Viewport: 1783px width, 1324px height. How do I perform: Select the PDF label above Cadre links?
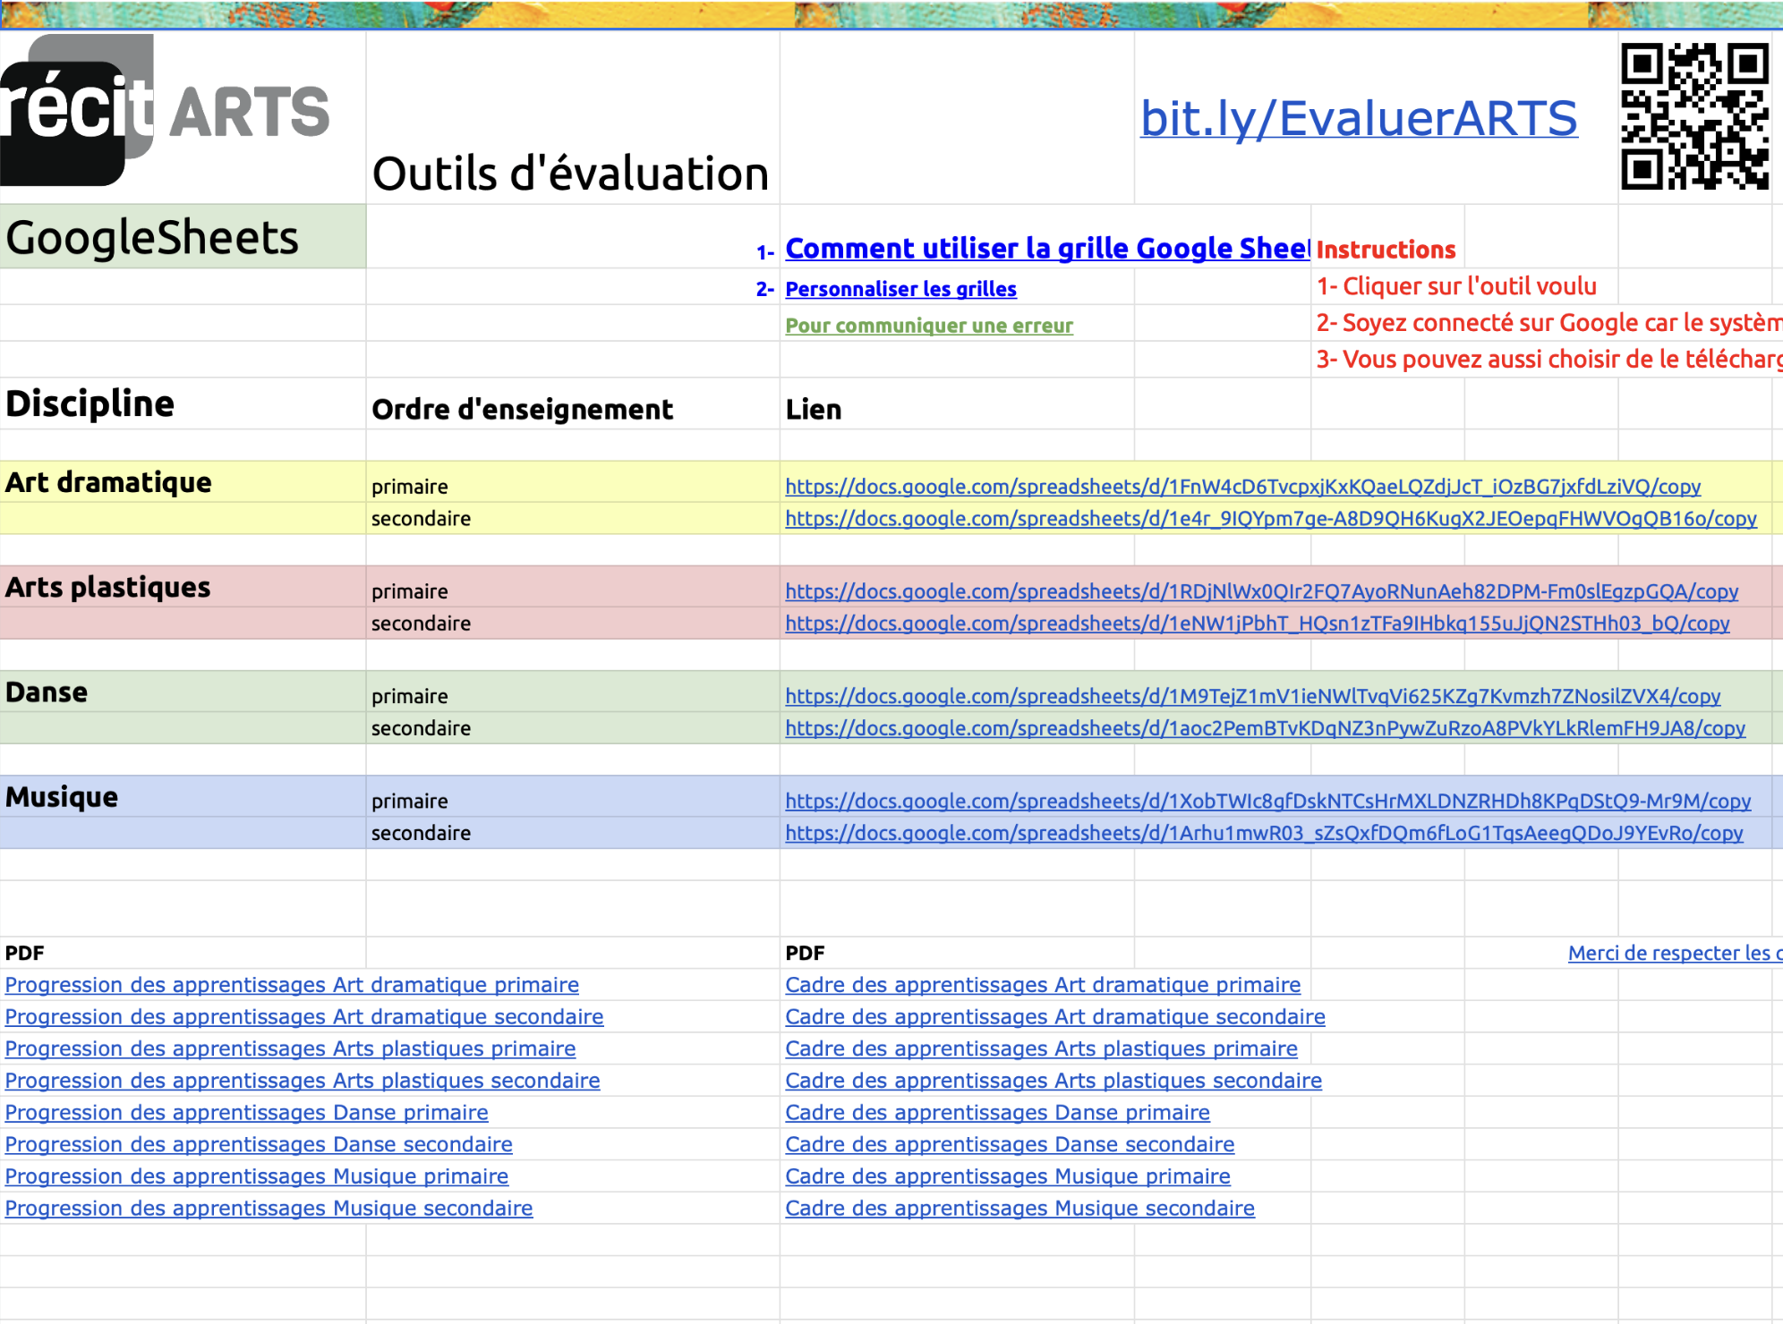point(957,953)
